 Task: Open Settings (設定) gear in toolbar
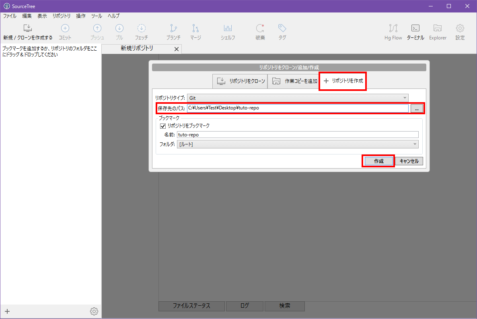460,28
